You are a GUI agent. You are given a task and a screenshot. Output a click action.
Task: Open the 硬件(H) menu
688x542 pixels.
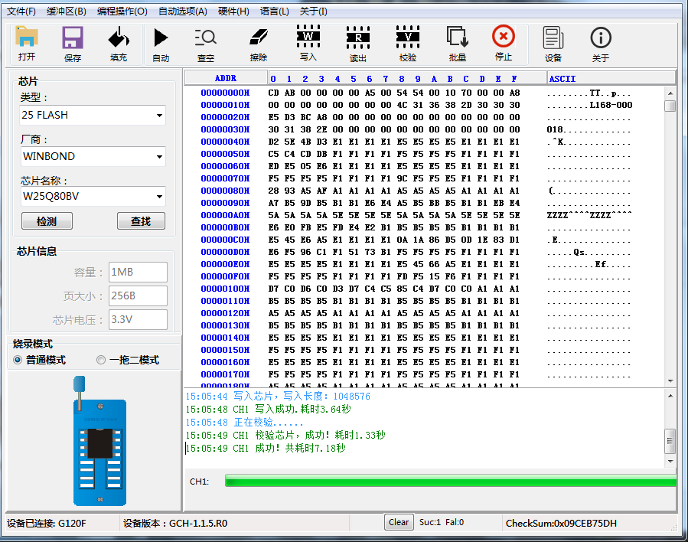coord(233,11)
